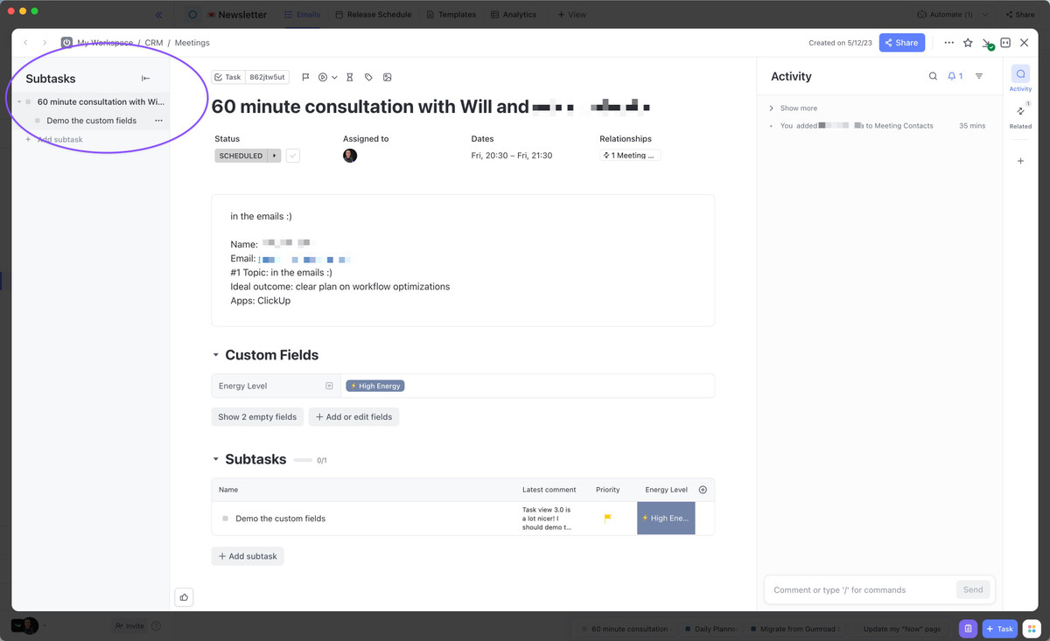
Task: Click Show 2 empty fields button
Action: coord(257,417)
